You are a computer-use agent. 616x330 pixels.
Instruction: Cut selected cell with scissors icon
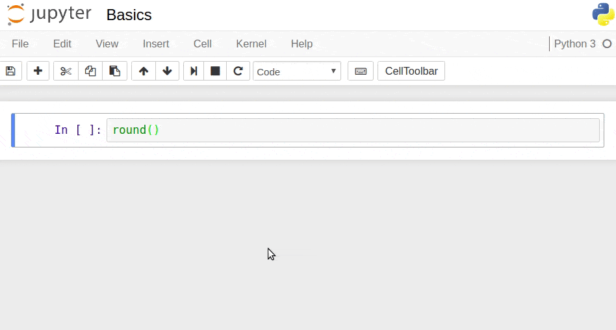coord(66,71)
